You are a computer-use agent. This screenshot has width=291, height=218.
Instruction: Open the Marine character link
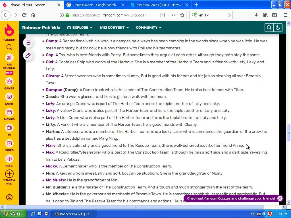(x=53, y=131)
